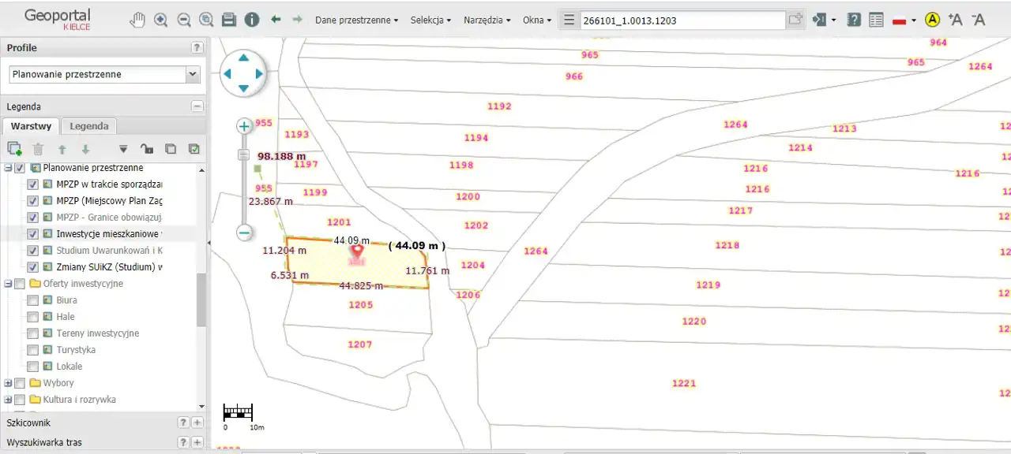Pan map right with navigation arrow
This screenshot has height=454, width=1011.
tap(259, 73)
